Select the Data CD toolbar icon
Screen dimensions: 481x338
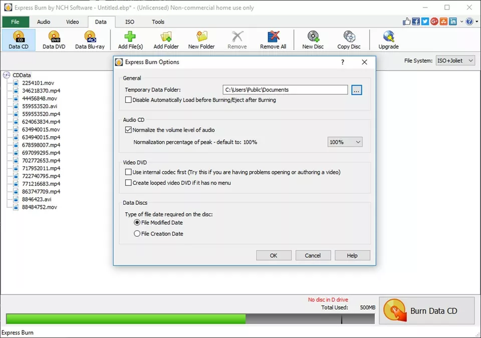click(x=18, y=39)
